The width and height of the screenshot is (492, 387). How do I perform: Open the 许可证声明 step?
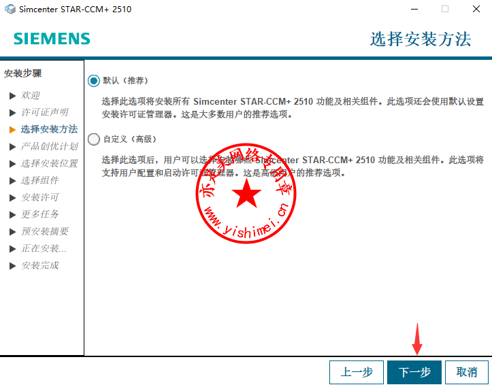(x=44, y=112)
